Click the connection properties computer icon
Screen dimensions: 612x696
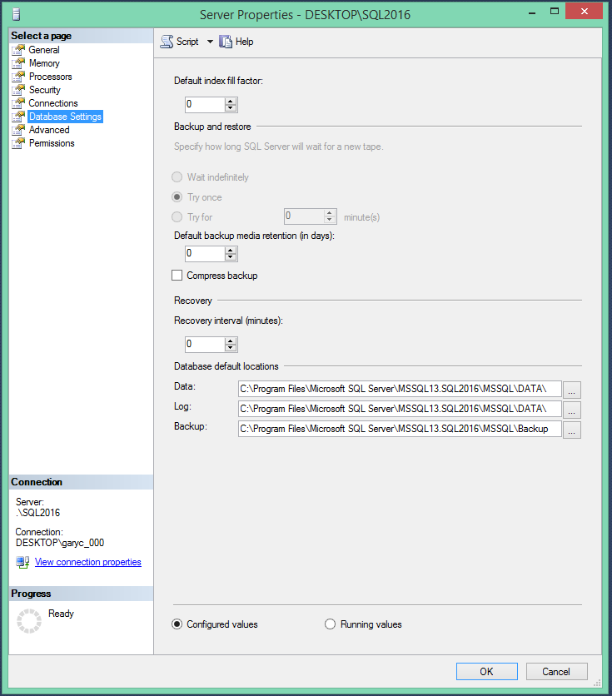pyautogui.click(x=22, y=562)
